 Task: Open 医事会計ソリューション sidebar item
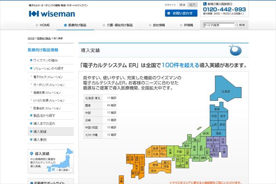(x=51, y=108)
